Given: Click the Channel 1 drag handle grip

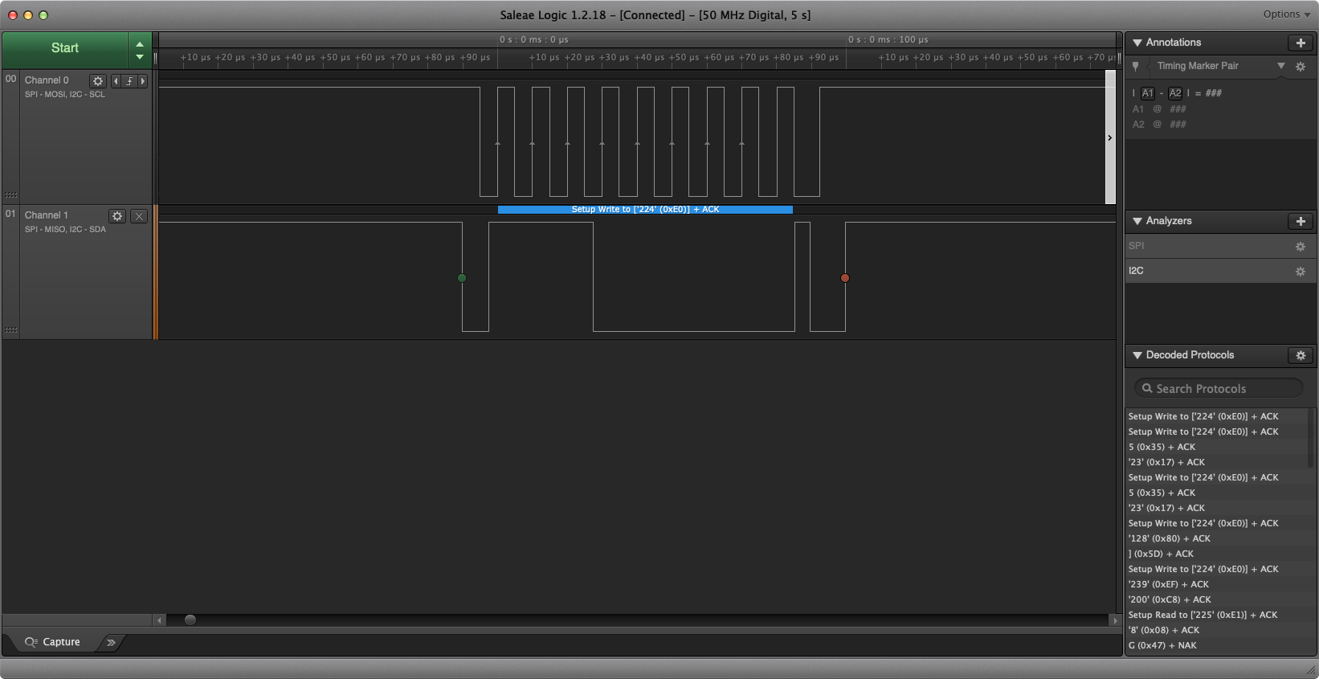Looking at the screenshot, I should (x=11, y=330).
